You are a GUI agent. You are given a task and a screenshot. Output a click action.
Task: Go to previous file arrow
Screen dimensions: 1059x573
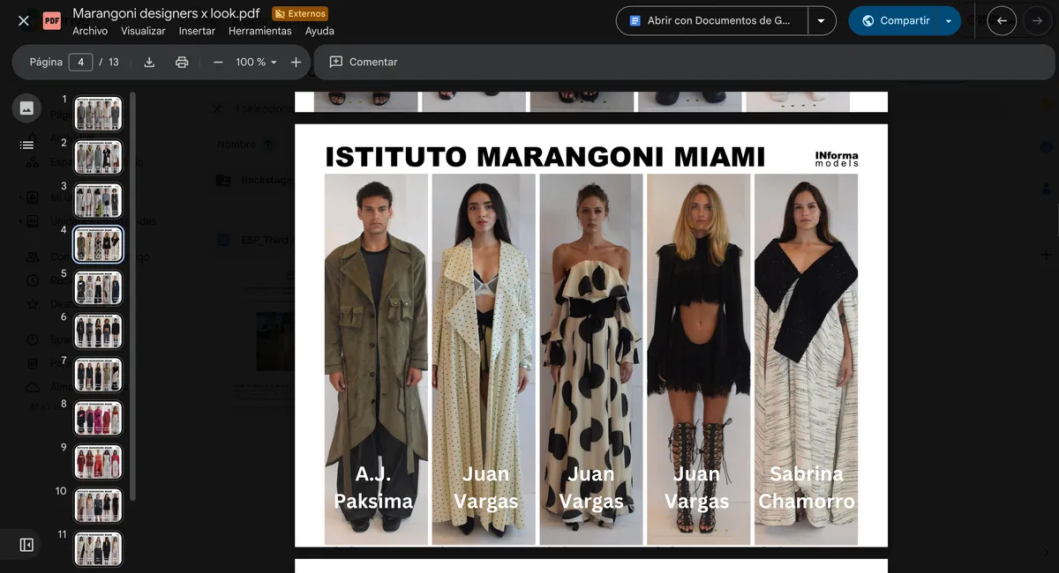1002,20
